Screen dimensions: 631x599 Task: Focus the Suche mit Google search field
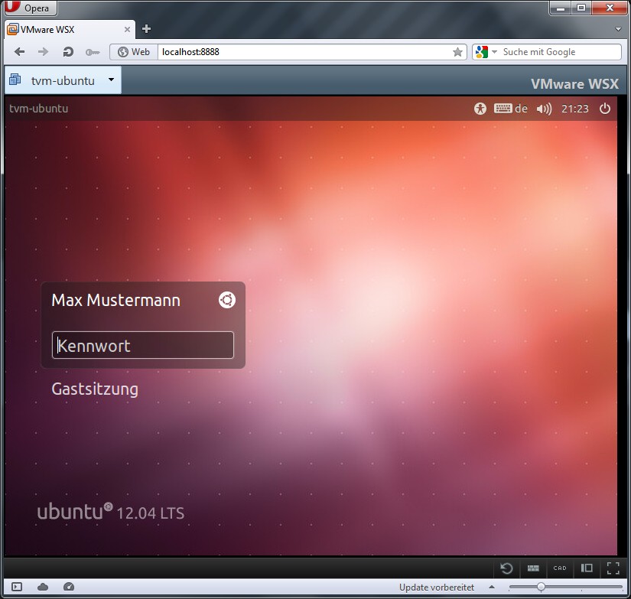pos(561,52)
